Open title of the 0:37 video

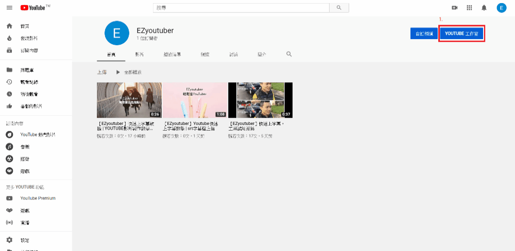[x=256, y=127]
